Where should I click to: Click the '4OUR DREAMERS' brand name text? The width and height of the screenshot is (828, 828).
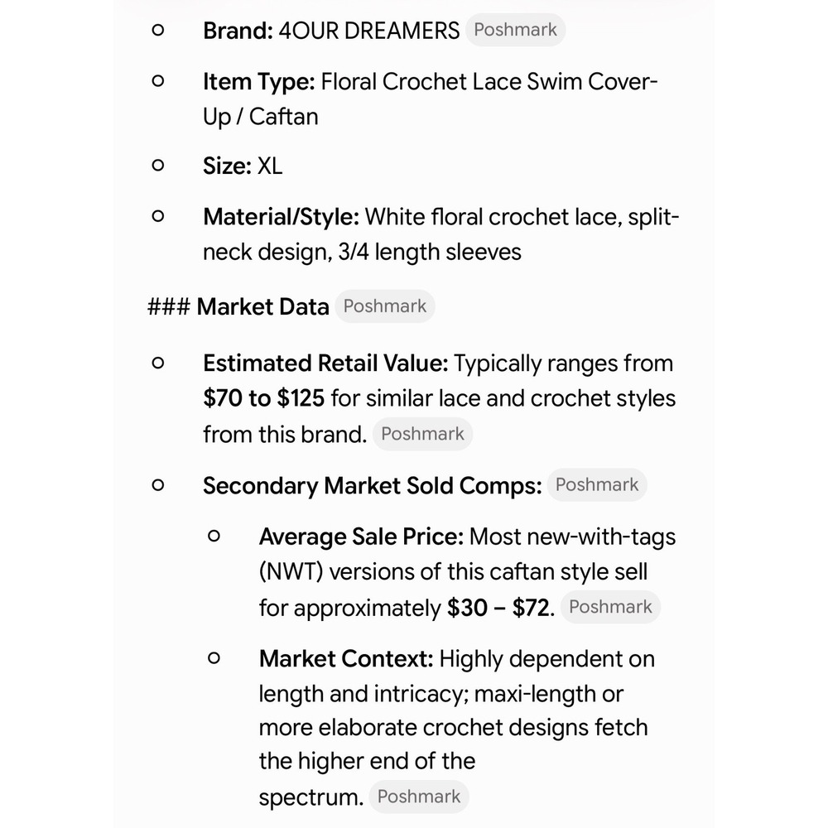point(369,31)
